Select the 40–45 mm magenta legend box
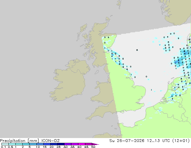191x148 pixels. [82, 144]
